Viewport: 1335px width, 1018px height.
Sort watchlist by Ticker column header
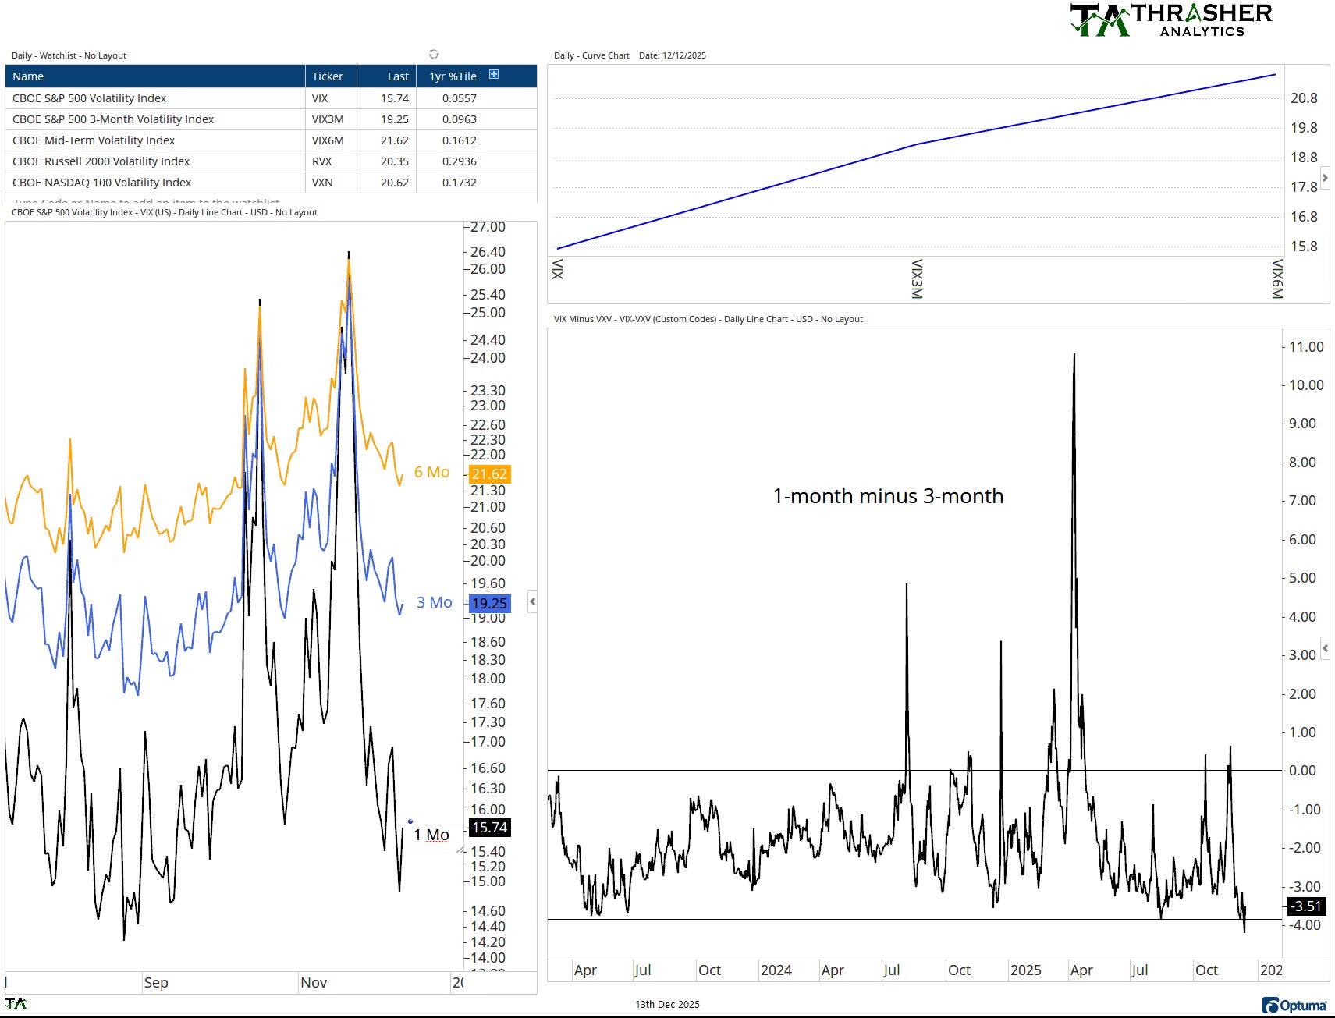pos(331,76)
